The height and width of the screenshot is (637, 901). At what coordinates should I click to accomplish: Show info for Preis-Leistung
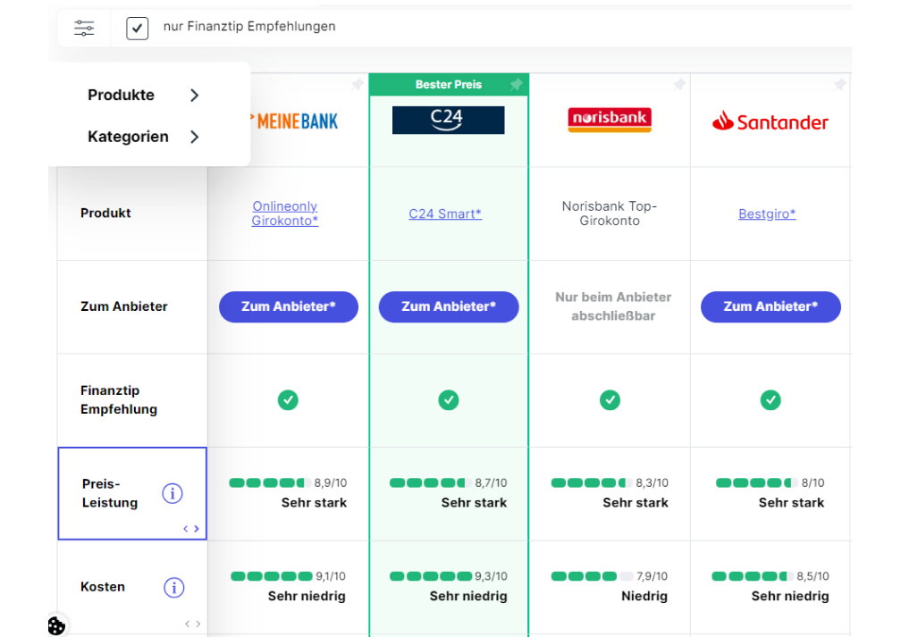173,493
